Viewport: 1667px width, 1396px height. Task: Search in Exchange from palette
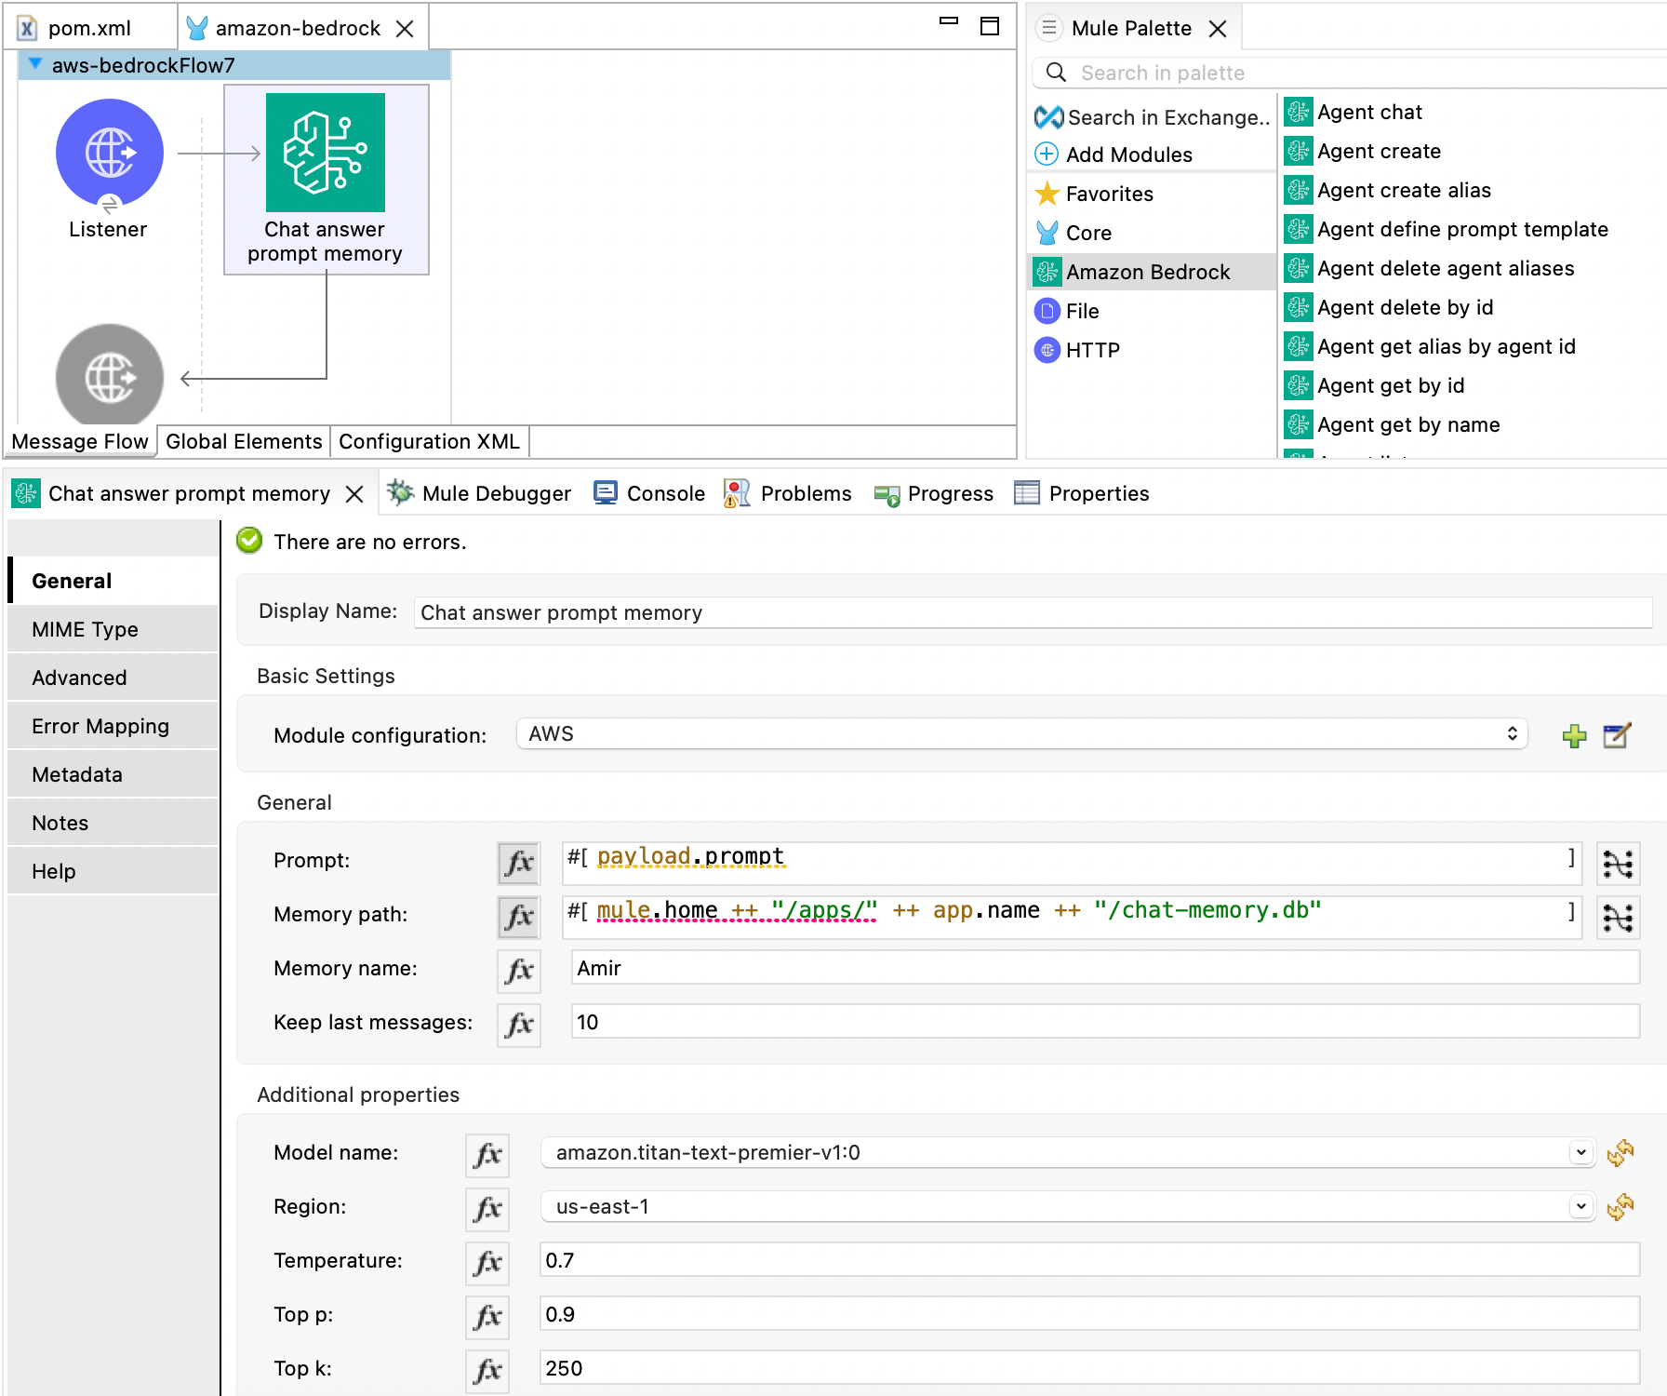(1153, 117)
